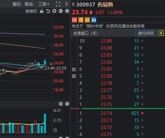Click the double-chevron collapse panel arrow
165x138 pixels.
[x=67, y=4]
